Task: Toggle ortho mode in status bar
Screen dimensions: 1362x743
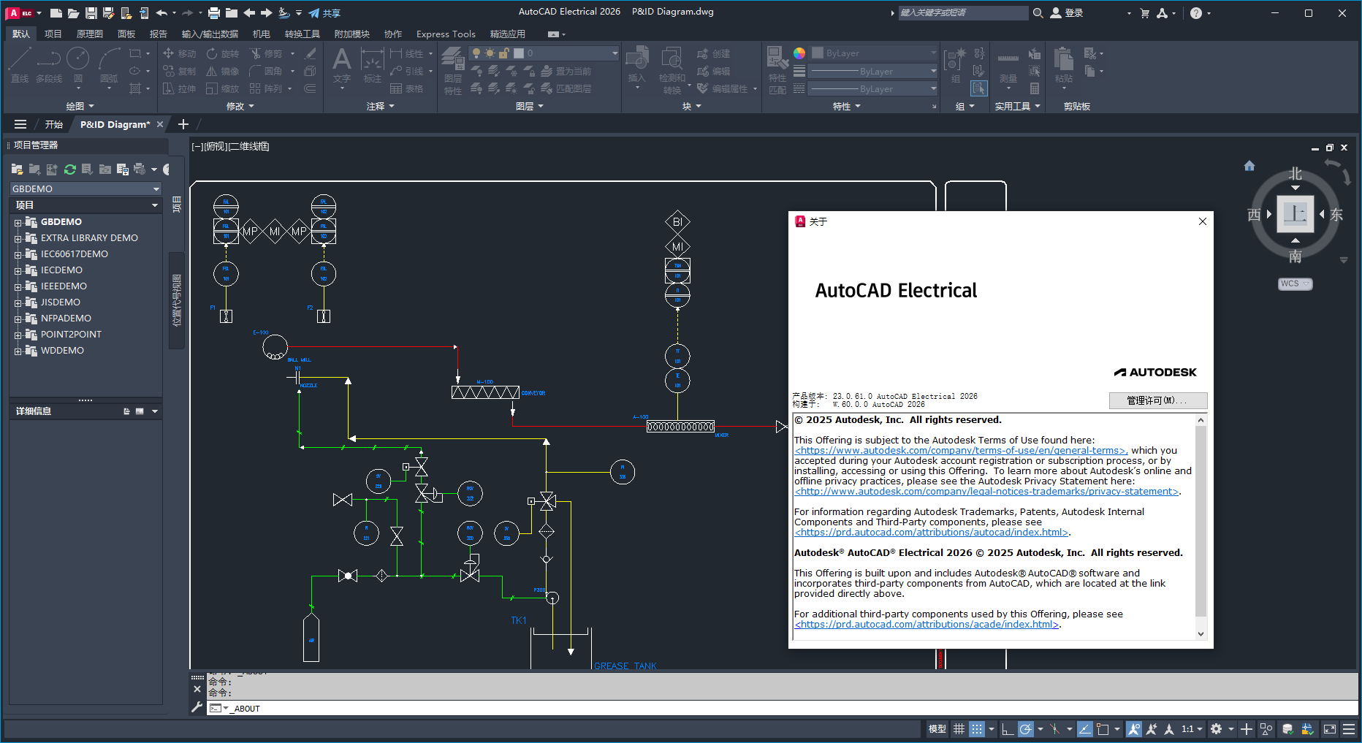Action: pos(1008,729)
